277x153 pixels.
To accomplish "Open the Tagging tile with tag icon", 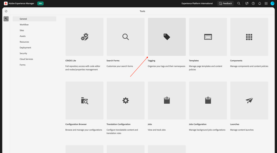I will click(x=167, y=37).
